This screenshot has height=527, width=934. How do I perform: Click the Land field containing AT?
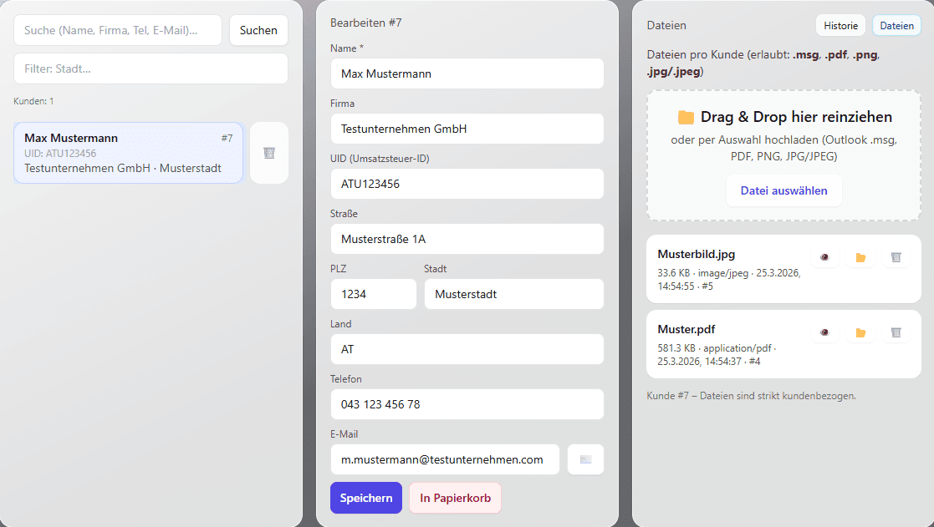pos(467,349)
